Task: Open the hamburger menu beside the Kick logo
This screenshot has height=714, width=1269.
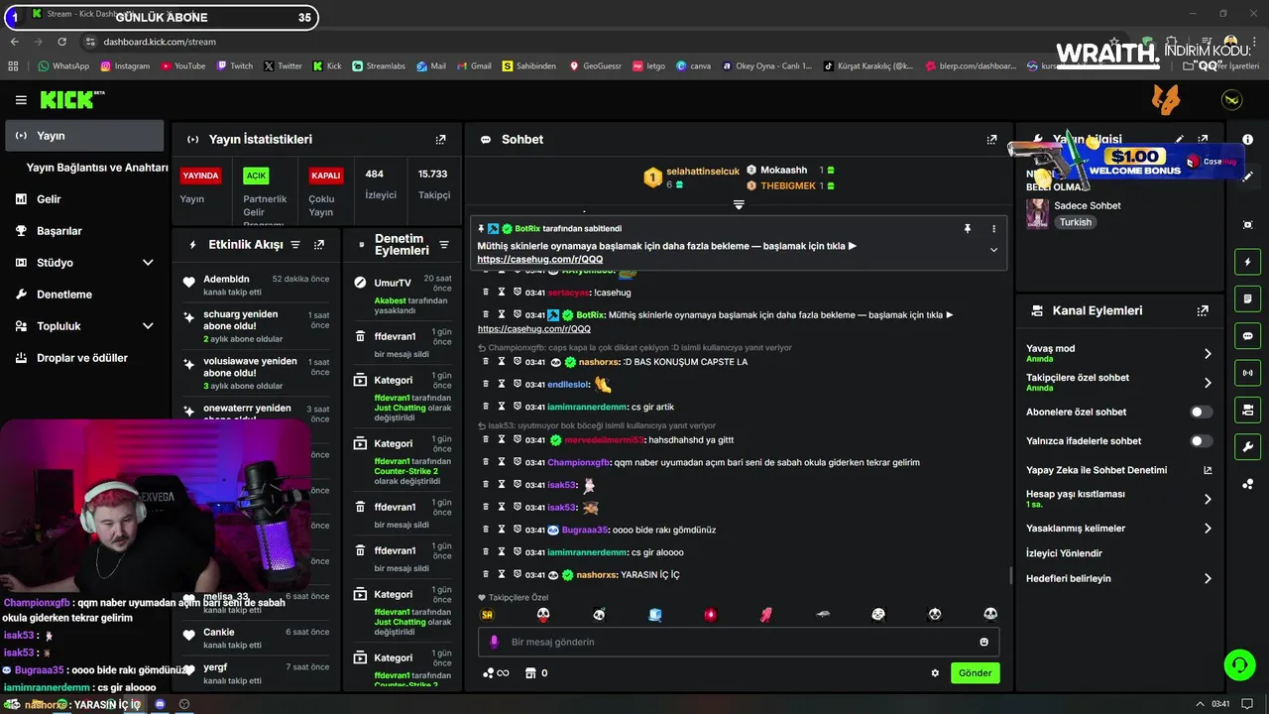Action: (21, 100)
